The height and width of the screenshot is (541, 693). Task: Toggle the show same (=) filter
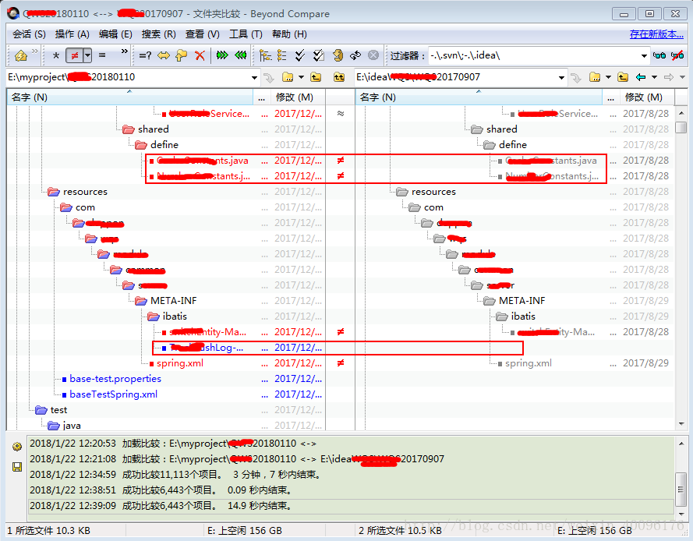click(102, 55)
